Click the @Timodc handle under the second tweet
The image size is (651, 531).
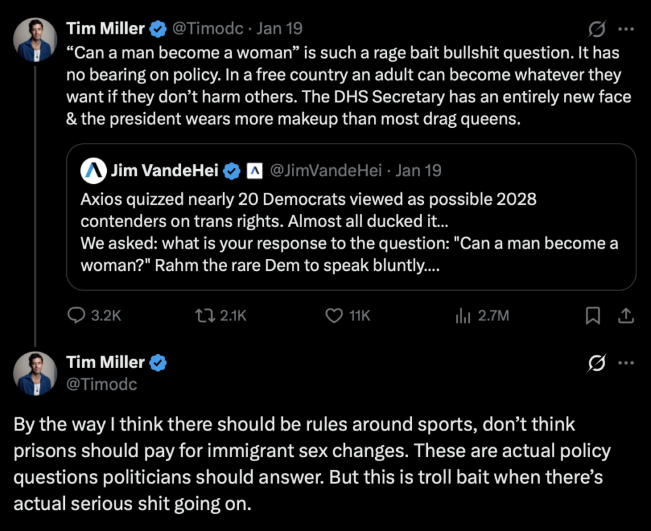tap(102, 384)
